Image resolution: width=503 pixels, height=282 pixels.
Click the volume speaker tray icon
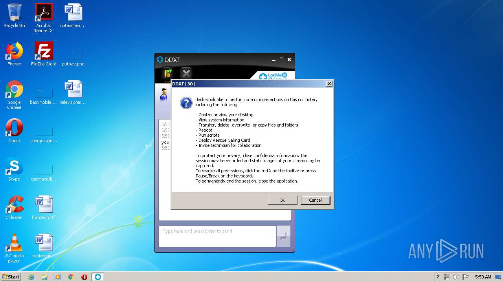point(456,277)
